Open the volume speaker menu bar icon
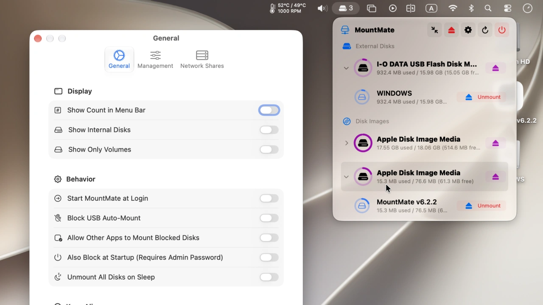543x305 pixels. coord(322,8)
